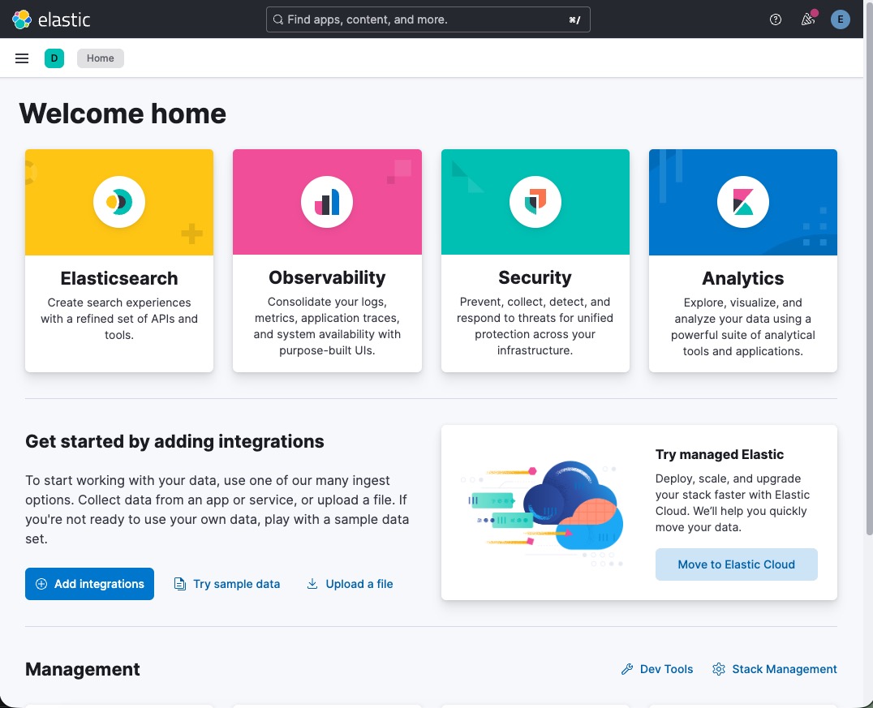Open the user avatar E menu
Screen dimensions: 873x708
tap(841, 19)
